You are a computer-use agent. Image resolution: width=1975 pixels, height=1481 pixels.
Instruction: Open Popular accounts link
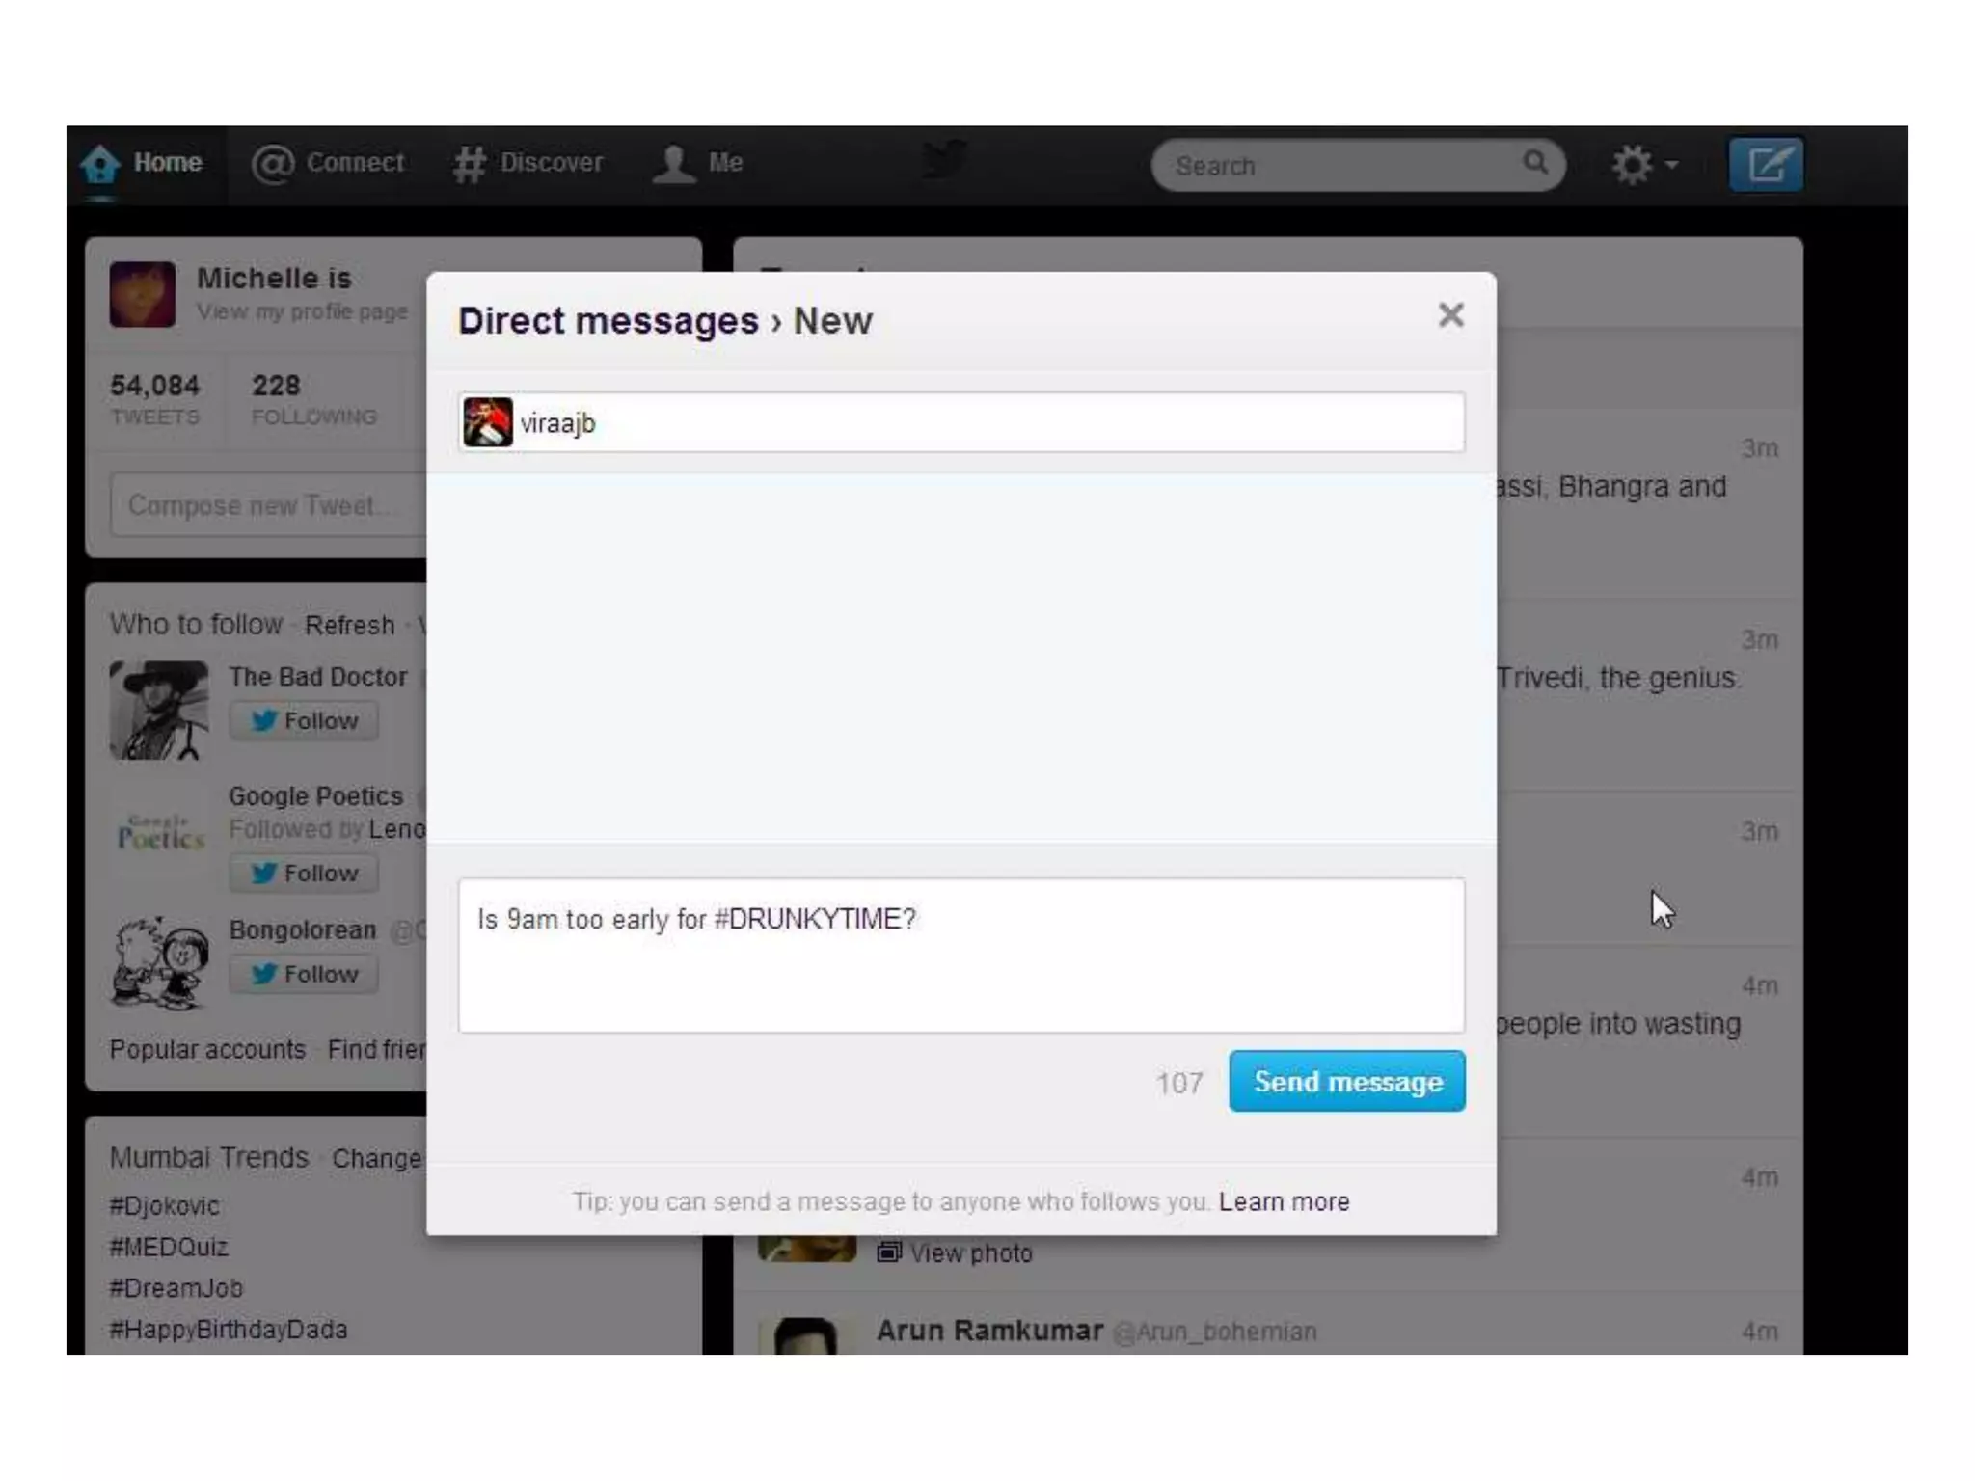point(207,1049)
